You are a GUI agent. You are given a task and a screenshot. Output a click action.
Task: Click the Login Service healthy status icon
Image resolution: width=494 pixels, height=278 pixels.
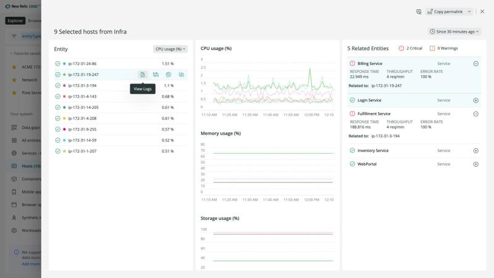coord(352,100)
